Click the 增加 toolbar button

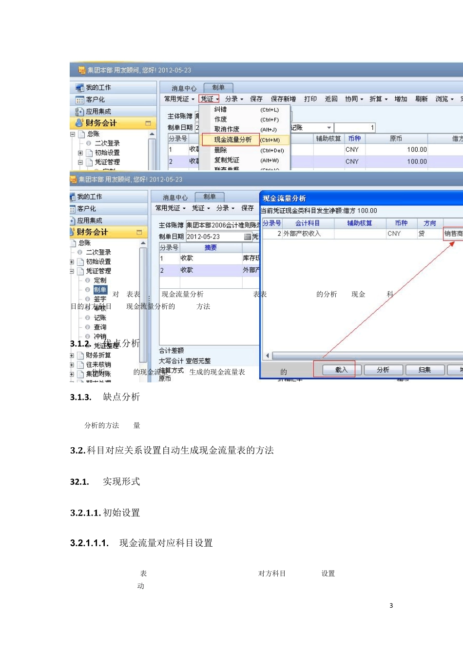point(401,99)
